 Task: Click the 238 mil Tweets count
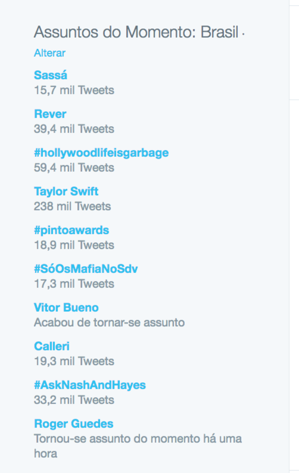pyautogui.click(x=72, y=206)
